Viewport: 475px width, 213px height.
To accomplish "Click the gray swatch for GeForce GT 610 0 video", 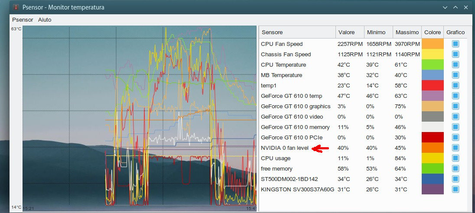I will coord(433,116).
